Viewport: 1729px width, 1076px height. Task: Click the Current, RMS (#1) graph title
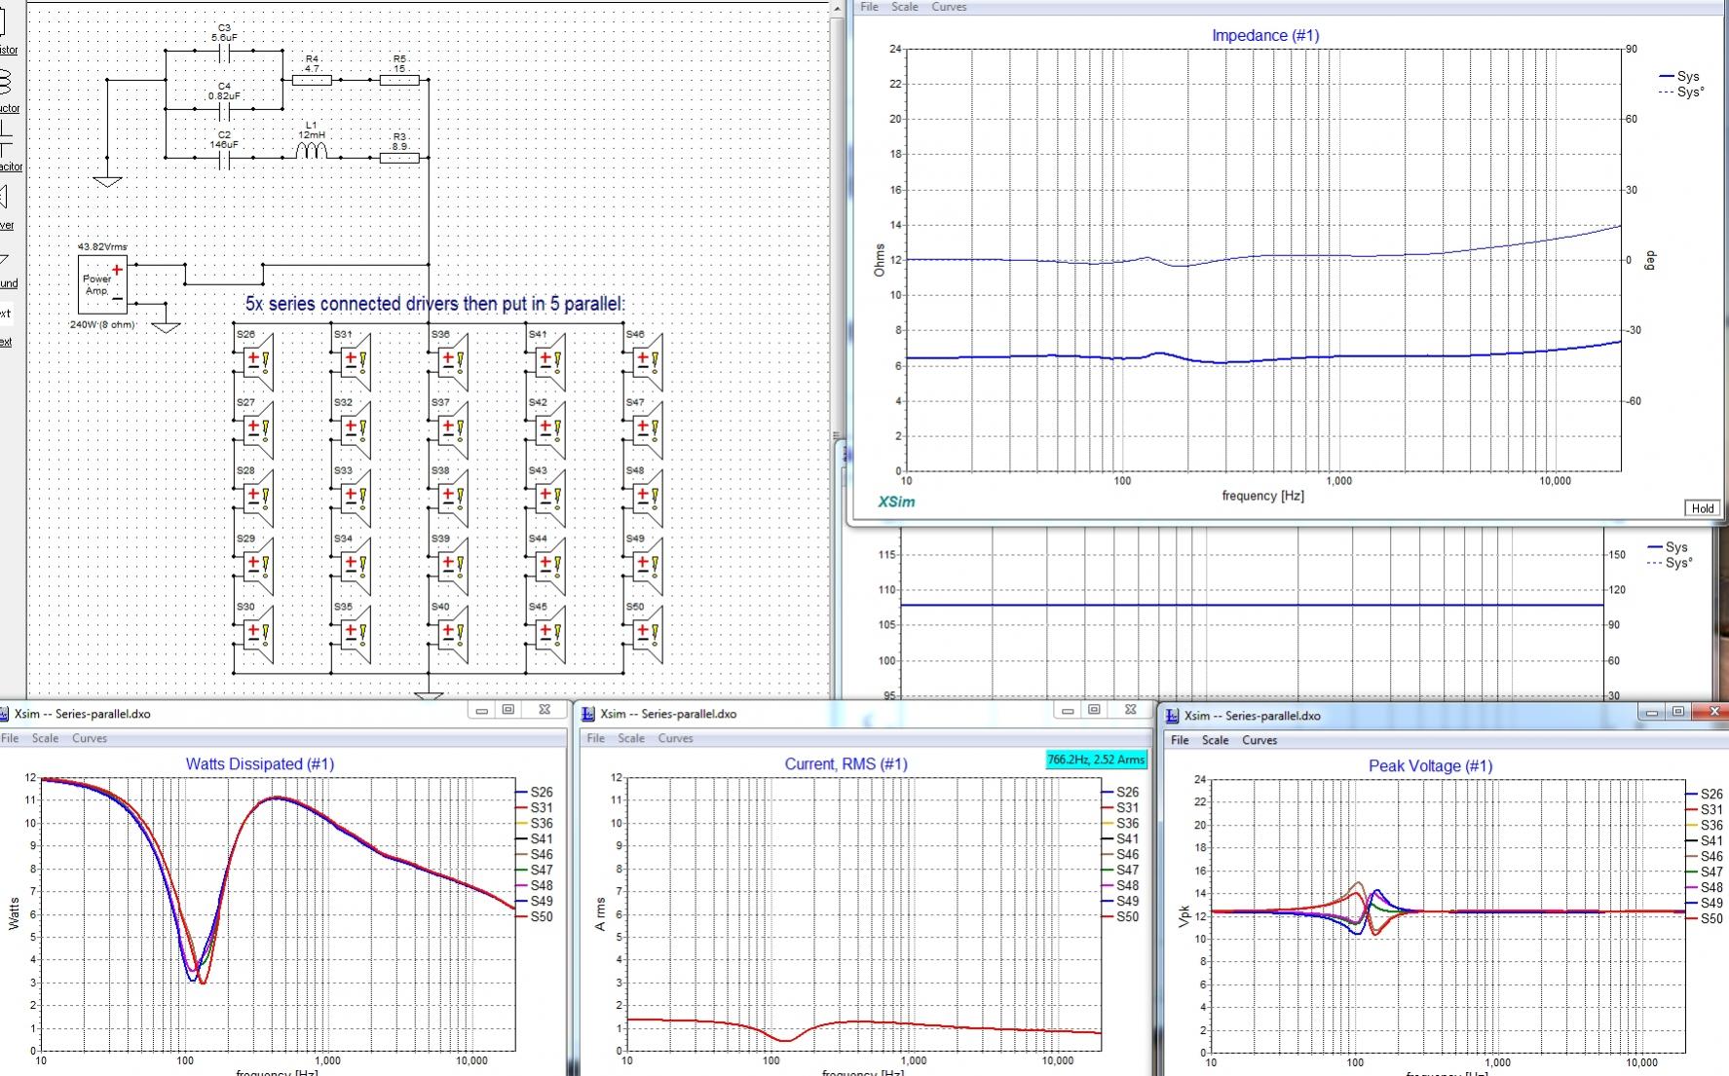(x=846, y=764)
